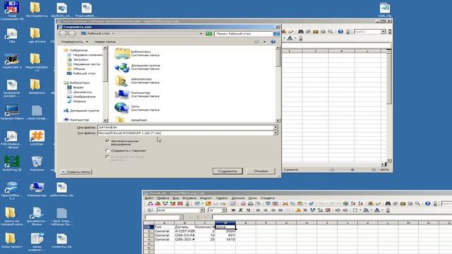Expand view options arrow in save dialog
This screenshot has height=254, width=452.
[x=264, y=42]
